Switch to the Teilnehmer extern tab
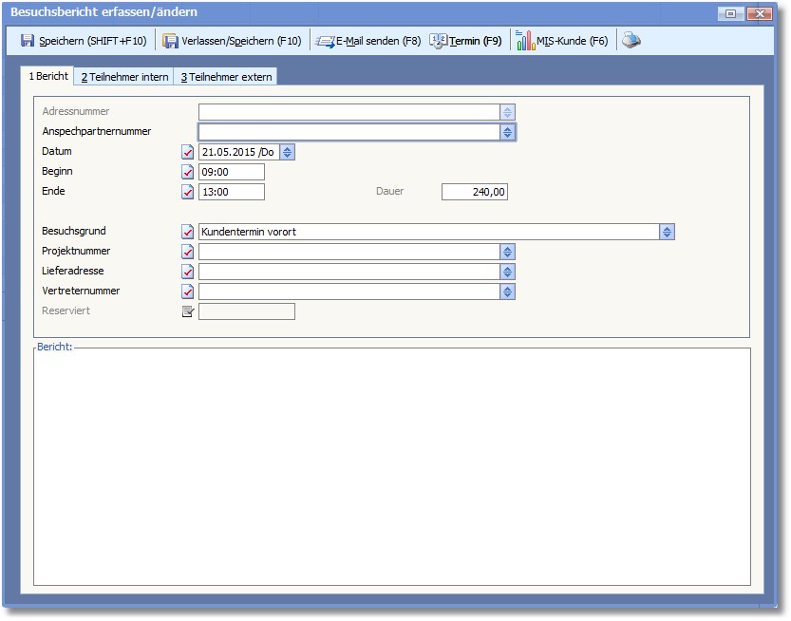Viewport: 791px width, 621px height. pos(226,77)
